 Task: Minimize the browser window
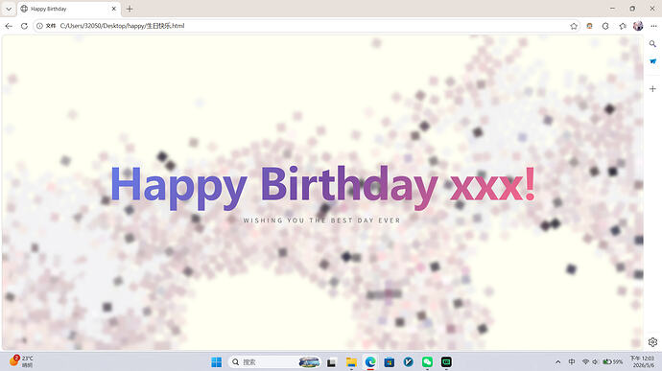pyautogui.click(x=613, y=9)
